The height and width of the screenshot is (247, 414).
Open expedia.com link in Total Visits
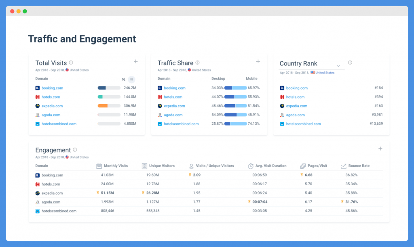click(52, 106)
